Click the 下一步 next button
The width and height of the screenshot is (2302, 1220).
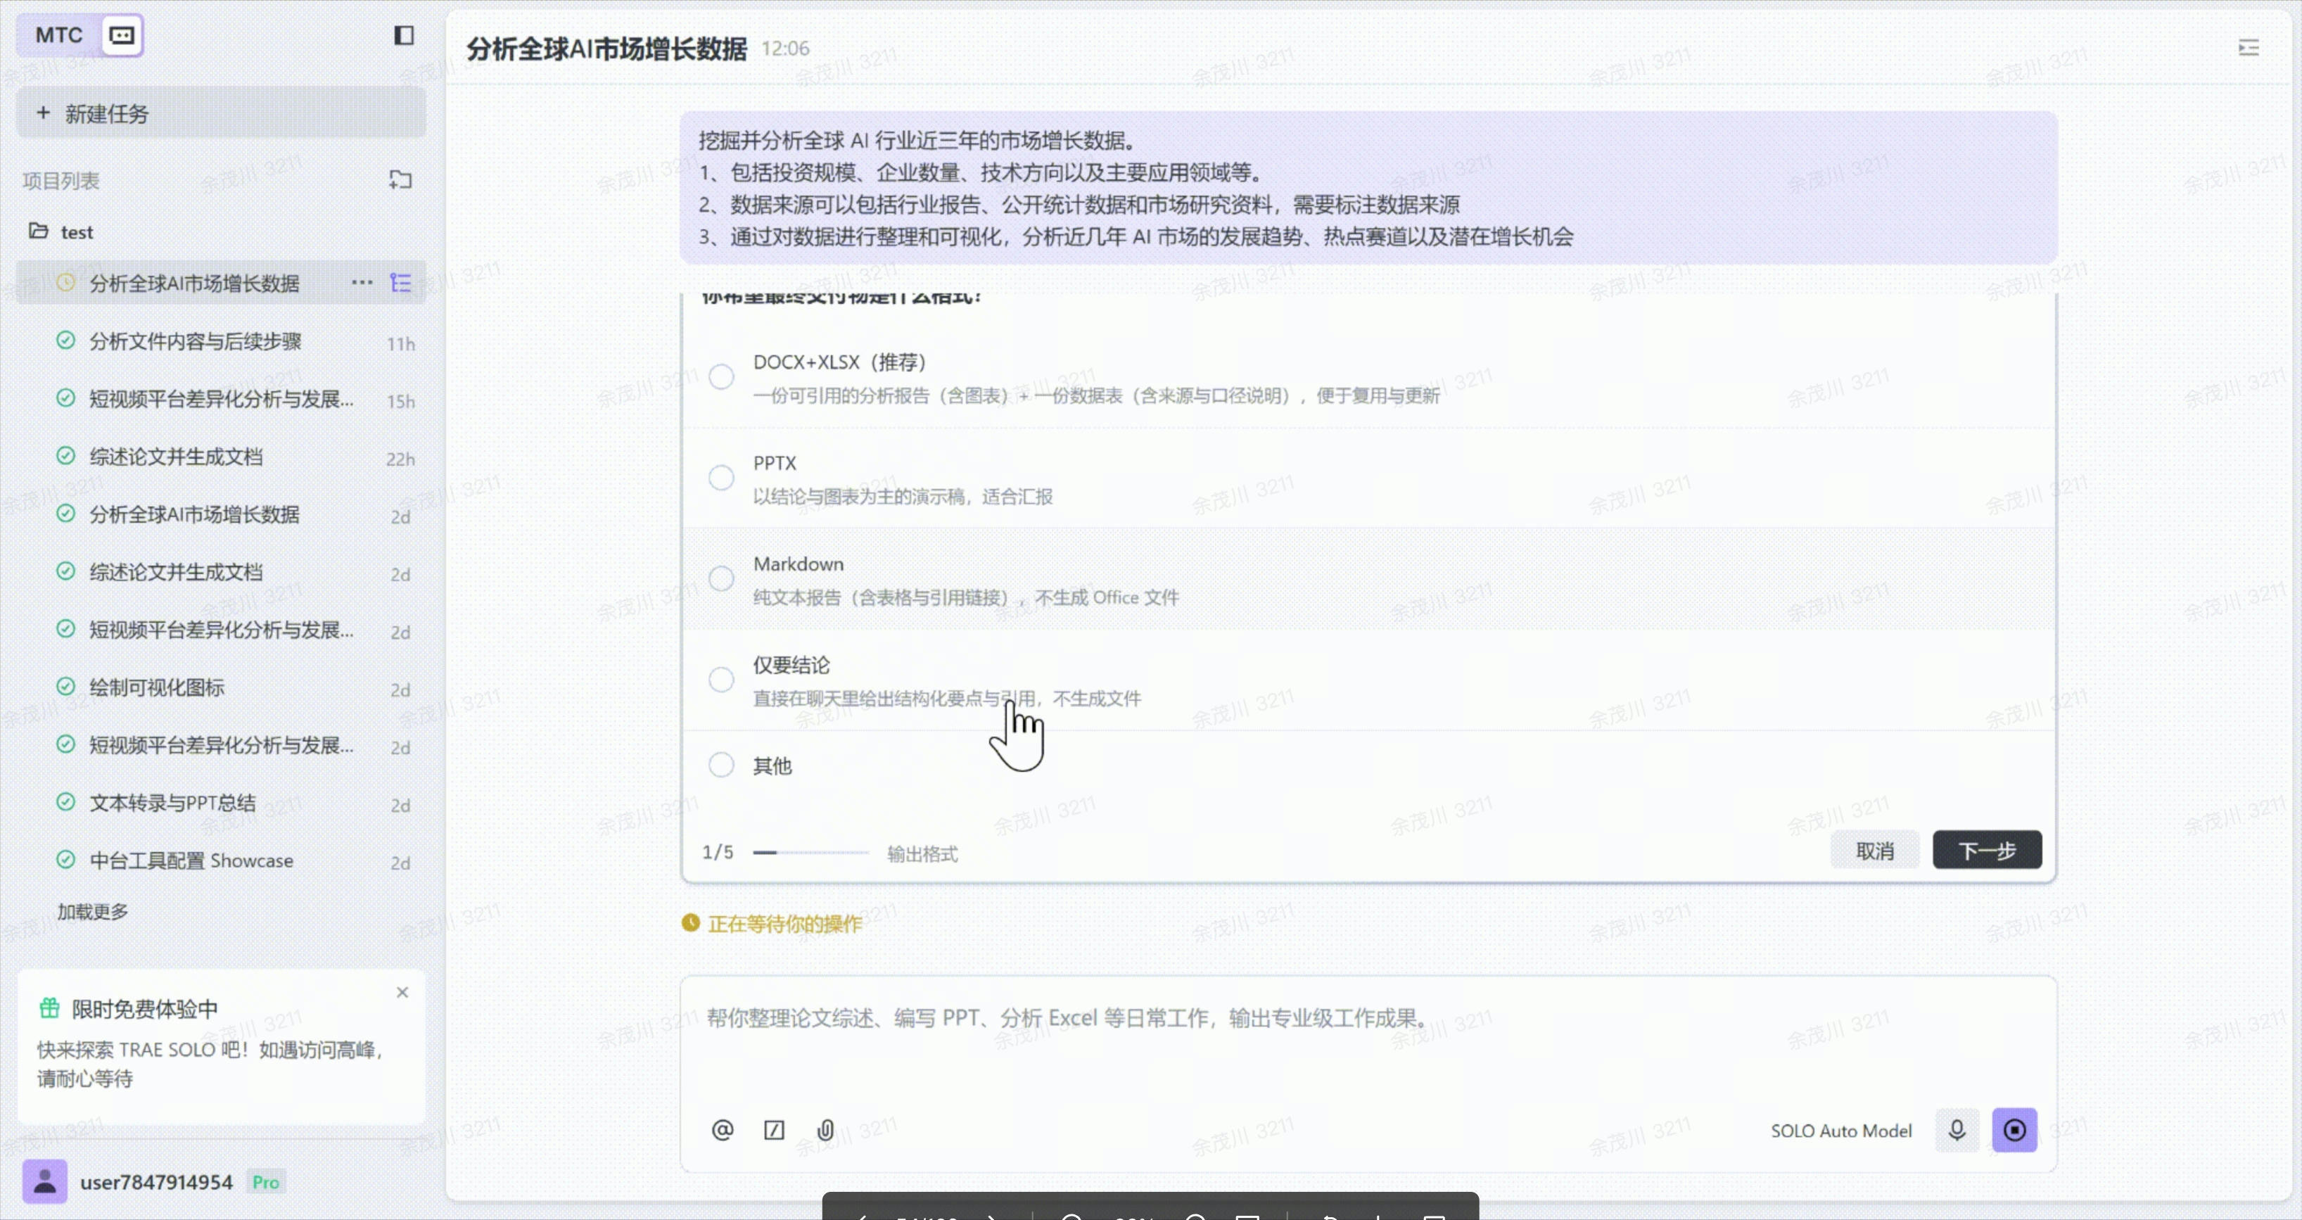tap(1985, 850)
